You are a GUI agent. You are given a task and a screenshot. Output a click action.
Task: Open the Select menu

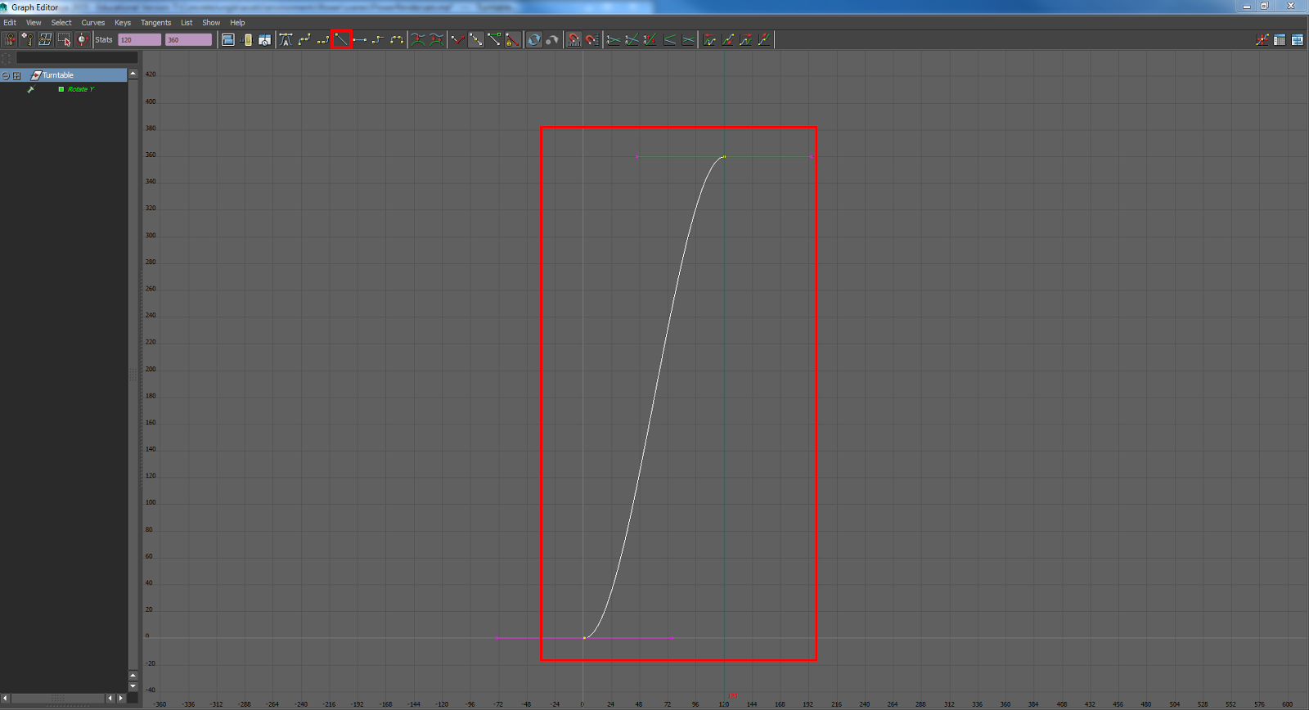coord(61,23)
